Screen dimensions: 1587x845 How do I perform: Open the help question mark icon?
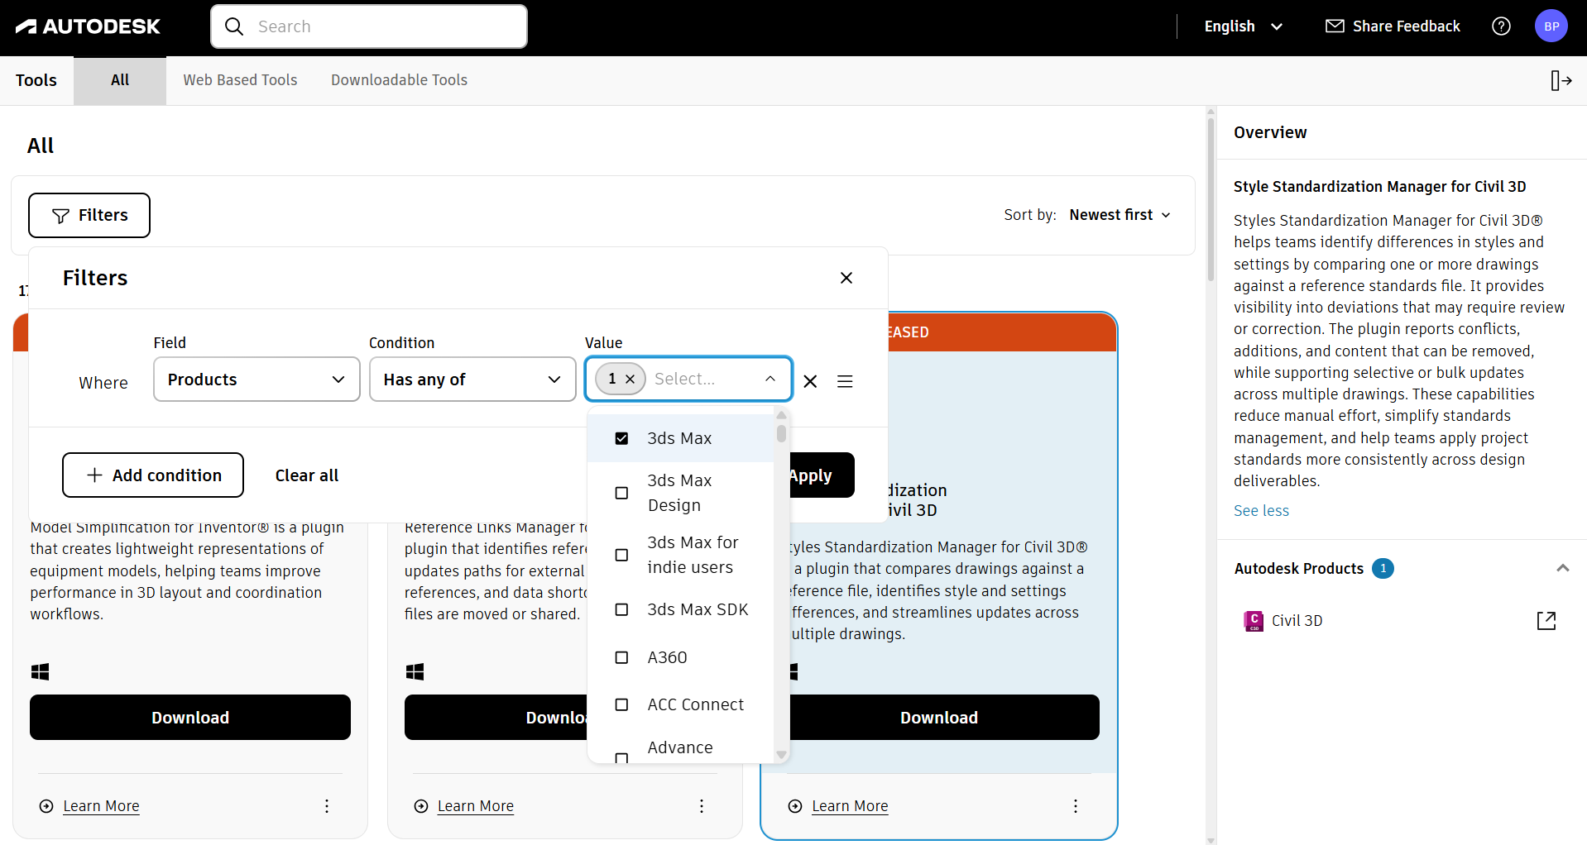[x=1501, y=26]
